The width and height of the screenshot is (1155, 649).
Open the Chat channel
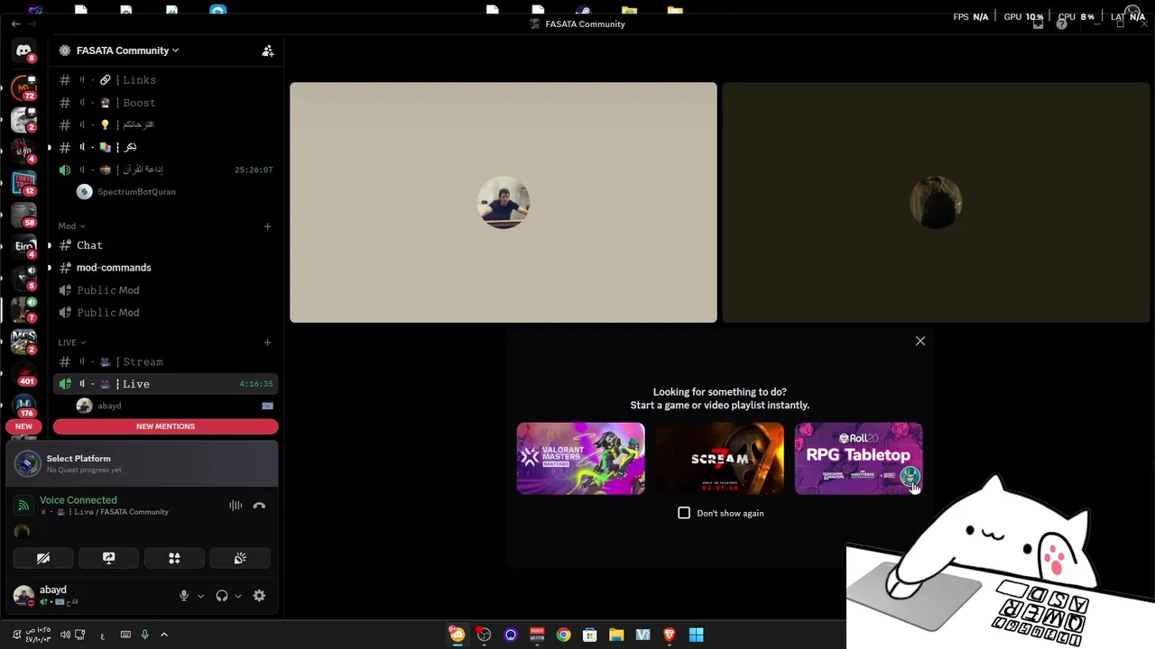coord(165,245)
